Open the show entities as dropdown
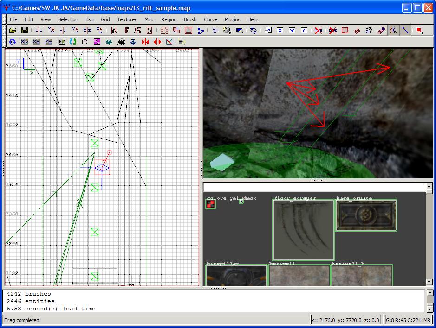The image size is (436, 328). click(420, 30)
